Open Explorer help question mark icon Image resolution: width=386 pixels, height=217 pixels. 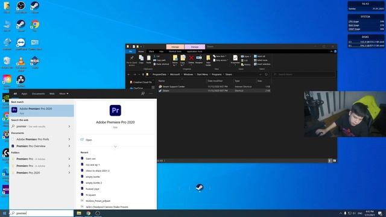(335, 51)
